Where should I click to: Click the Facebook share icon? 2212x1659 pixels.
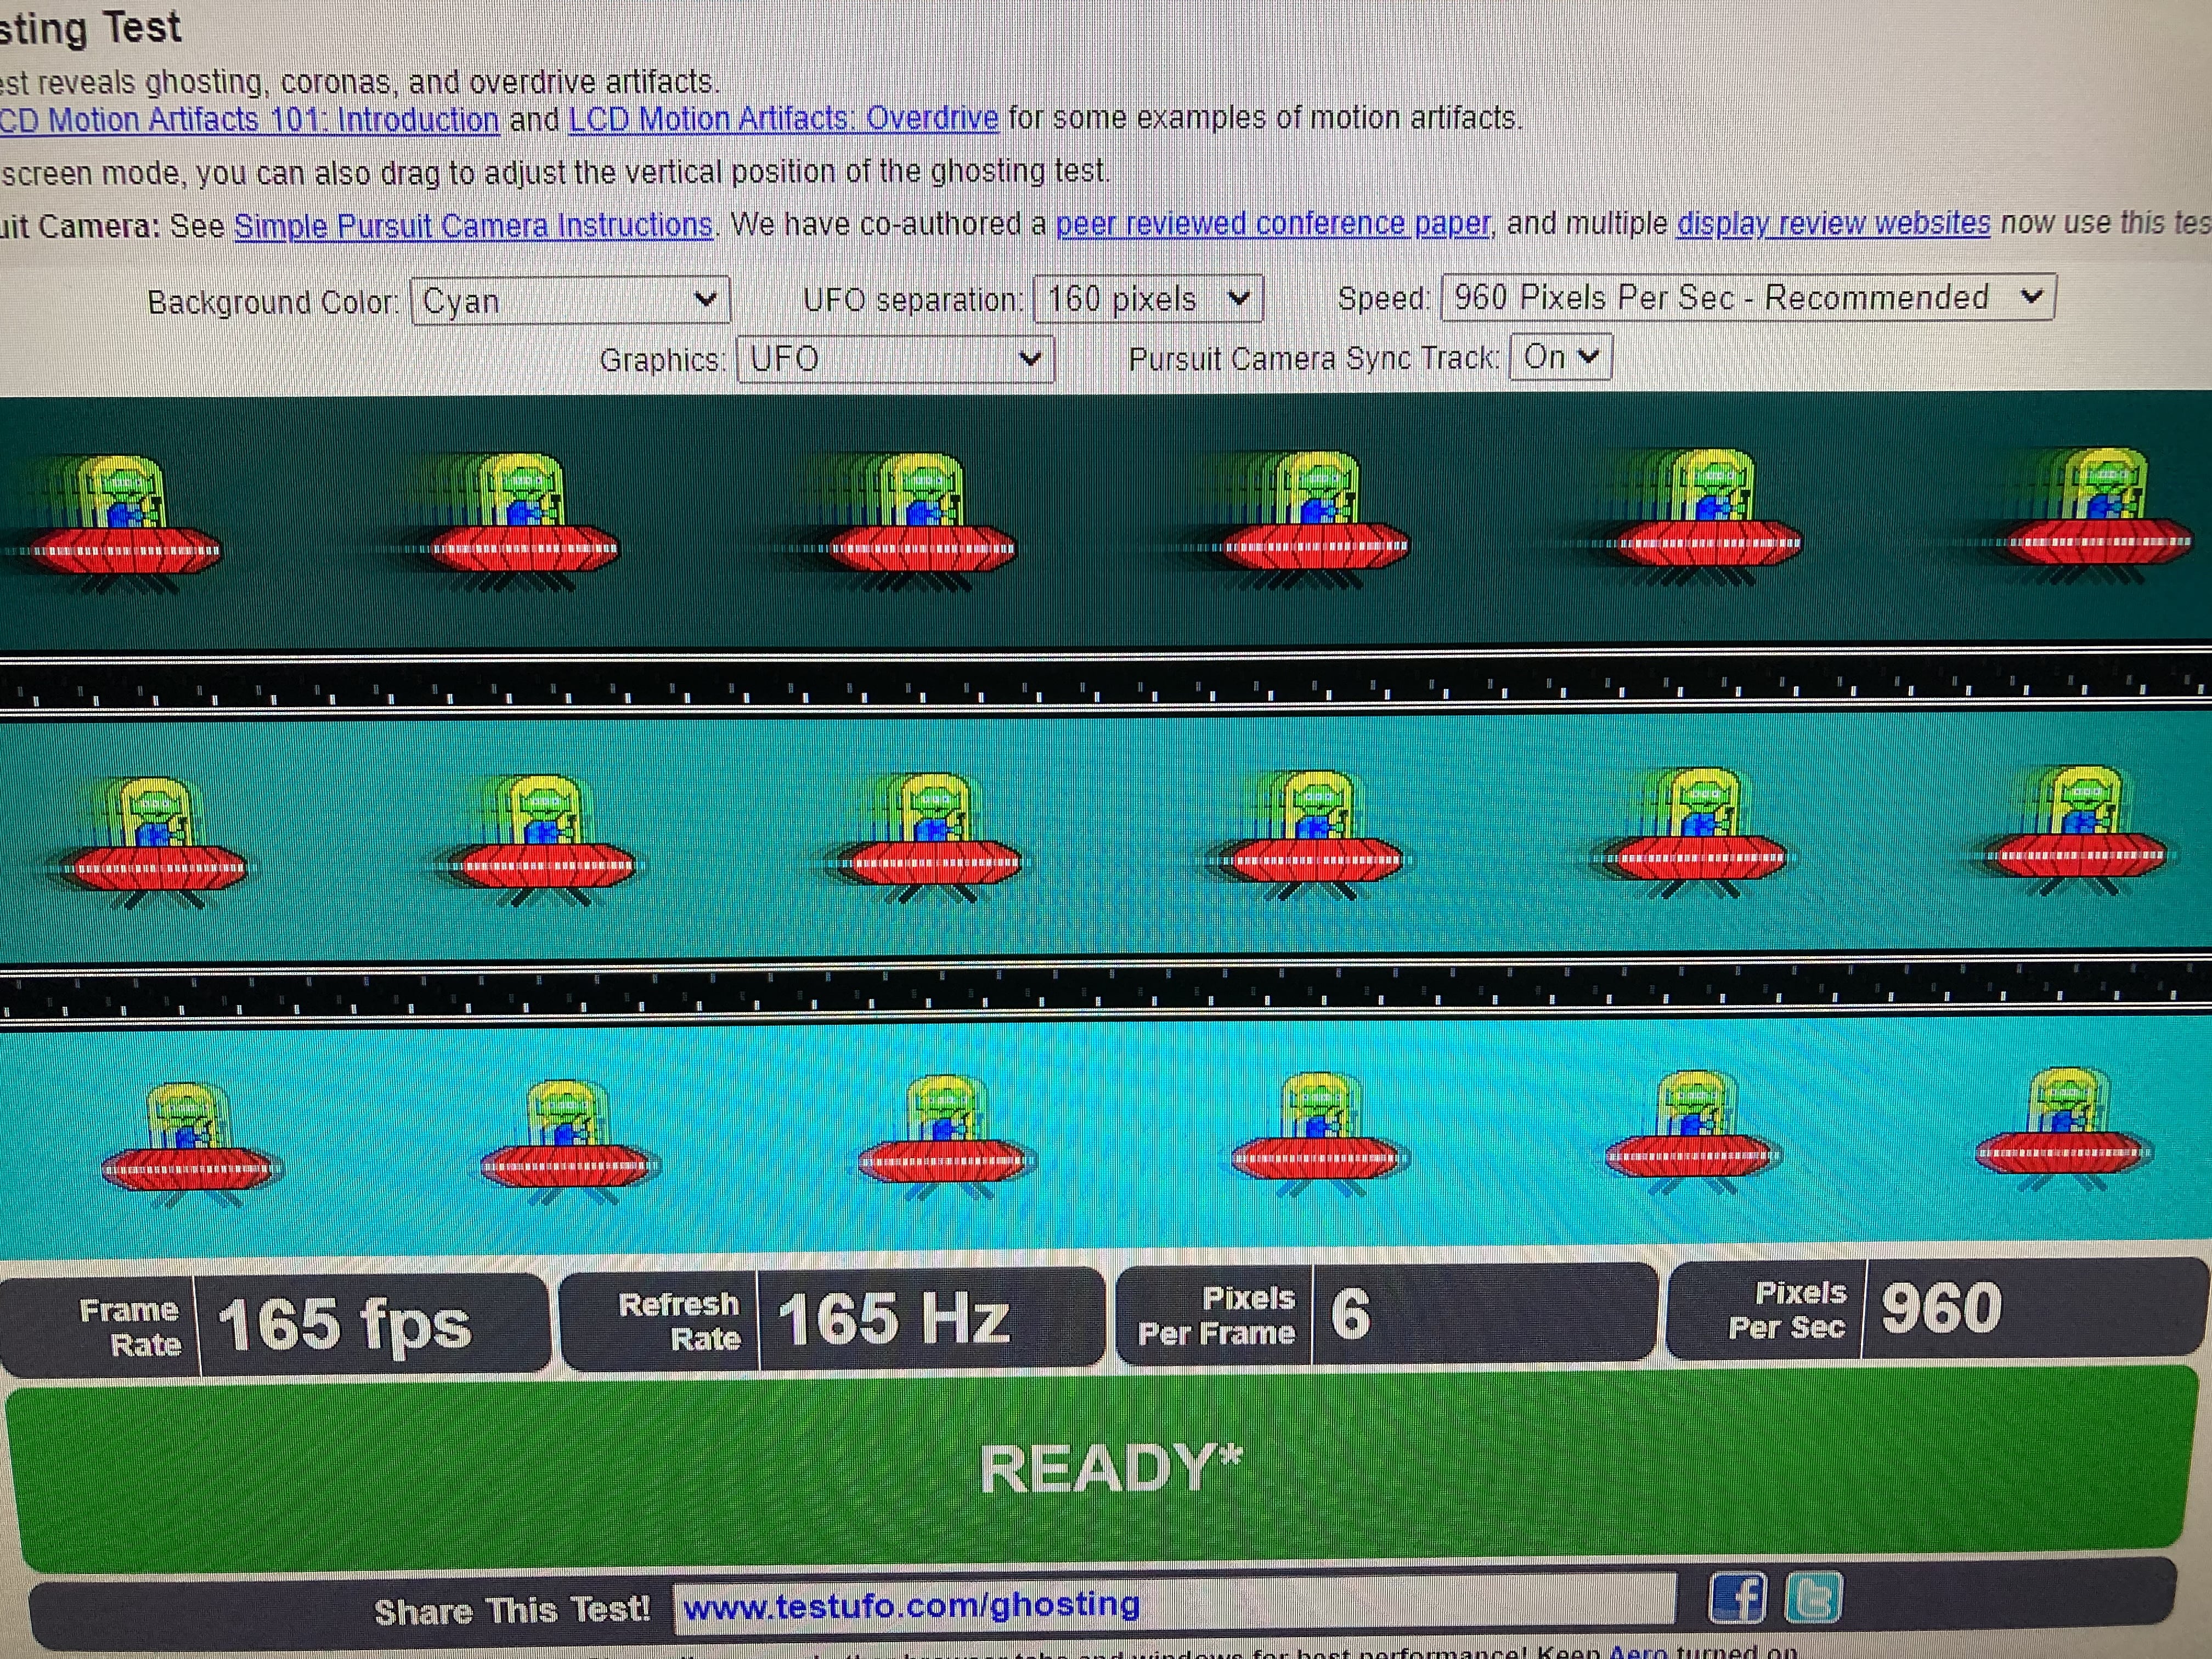pos(1737,1597)
